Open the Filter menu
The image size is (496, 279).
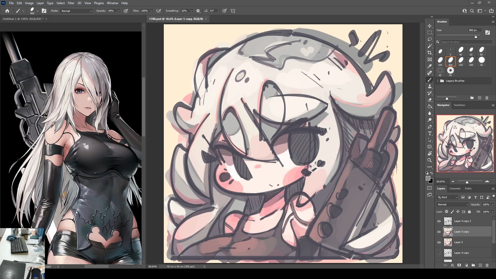71,3
